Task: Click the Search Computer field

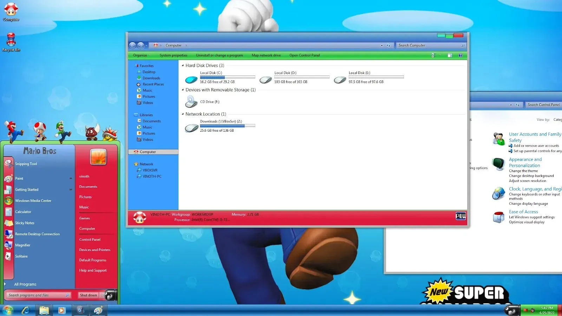Action: click(429, 45)
